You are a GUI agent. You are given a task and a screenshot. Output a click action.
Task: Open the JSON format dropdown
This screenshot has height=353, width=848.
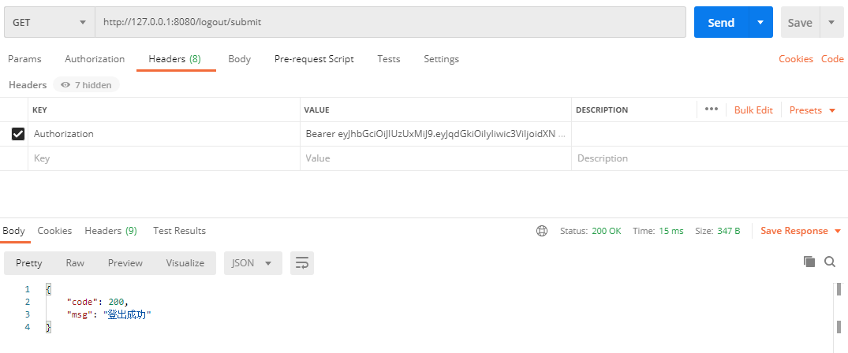252,263
